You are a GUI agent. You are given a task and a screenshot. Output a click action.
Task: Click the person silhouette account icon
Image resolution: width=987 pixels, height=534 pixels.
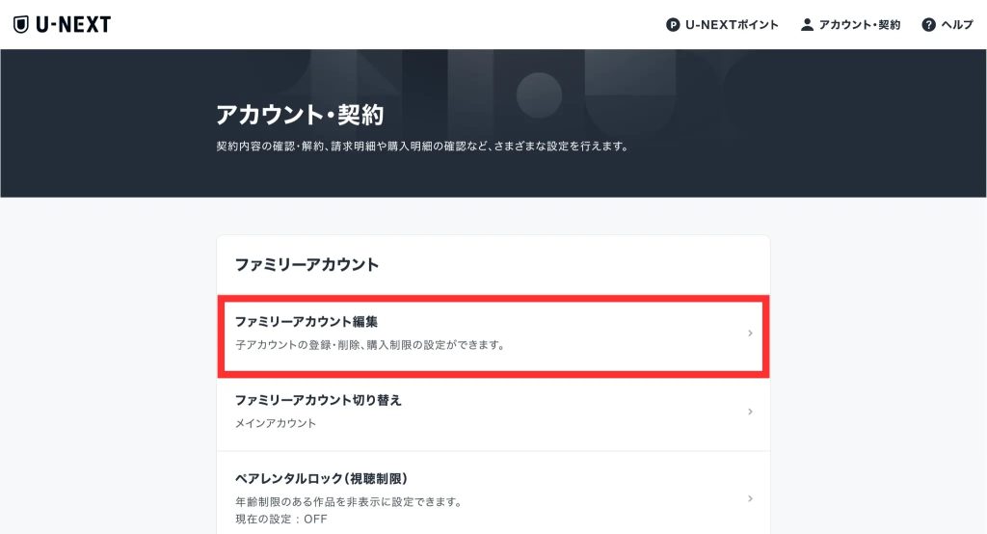coord(807,25)
